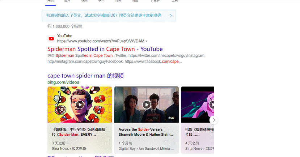Viewport: 300px width, 157px height.
Task: Click the '4 天之前' date label
Action: (192, 143)
